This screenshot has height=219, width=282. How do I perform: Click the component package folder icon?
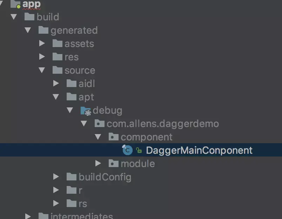114,137
